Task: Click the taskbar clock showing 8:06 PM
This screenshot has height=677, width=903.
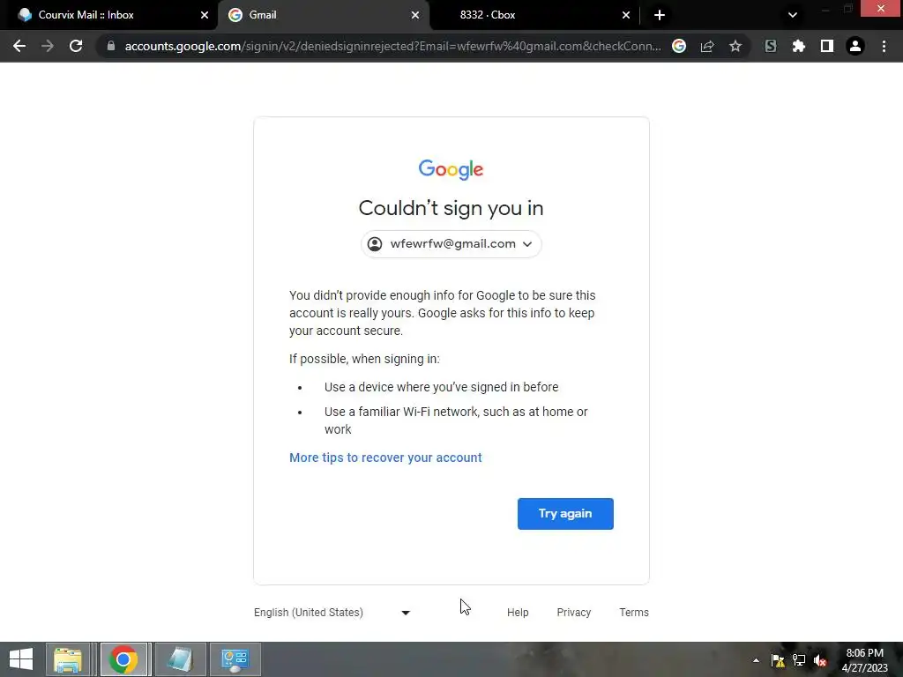Action: [x=864, y=660]
